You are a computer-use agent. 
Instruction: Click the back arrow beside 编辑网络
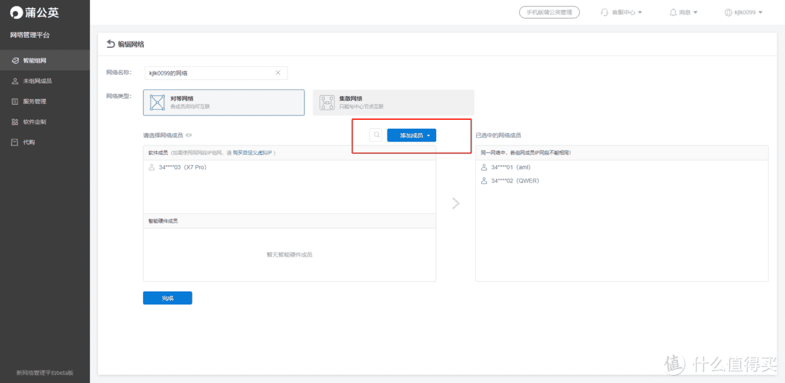[110, 44]
